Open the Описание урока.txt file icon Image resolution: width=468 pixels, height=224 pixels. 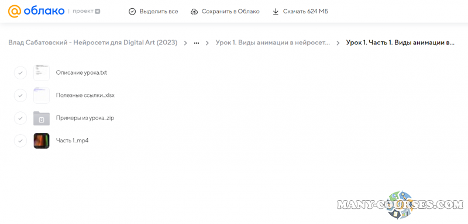pos(42,73)
